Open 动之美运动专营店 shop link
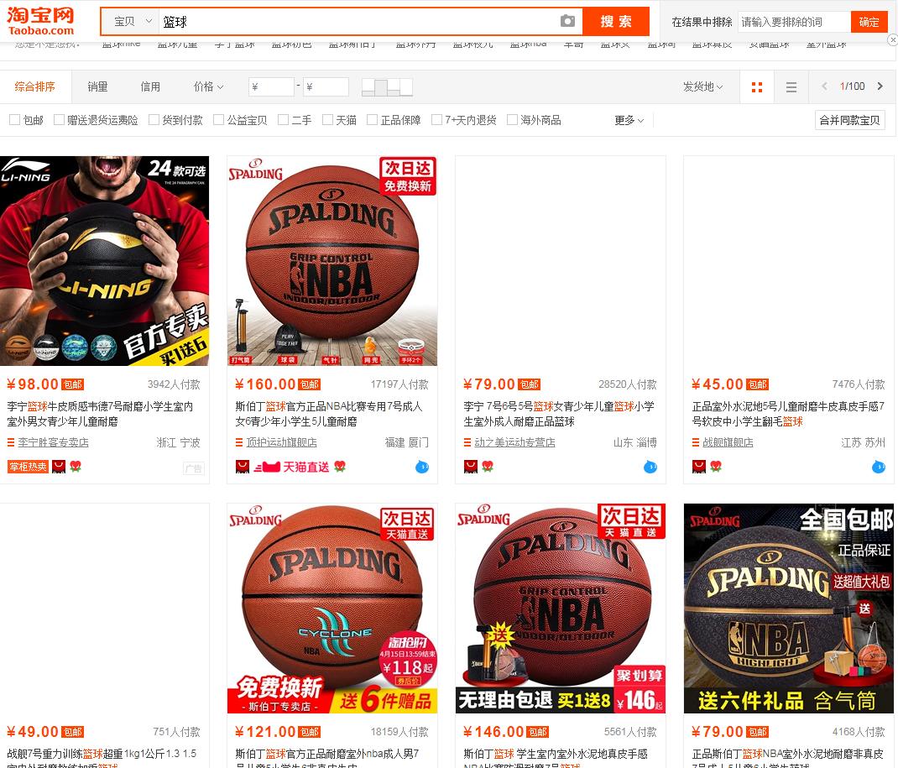 (x=514, y=442)
